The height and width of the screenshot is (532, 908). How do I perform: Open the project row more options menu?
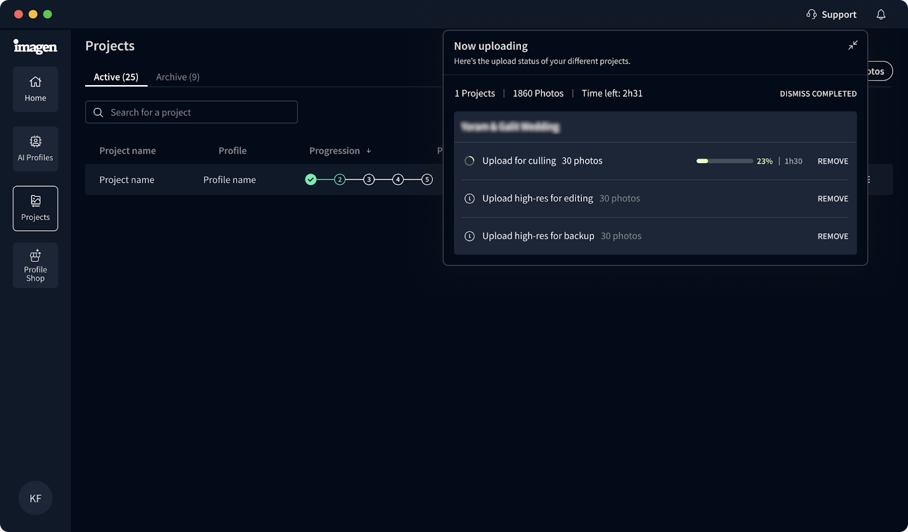(869, 179)
